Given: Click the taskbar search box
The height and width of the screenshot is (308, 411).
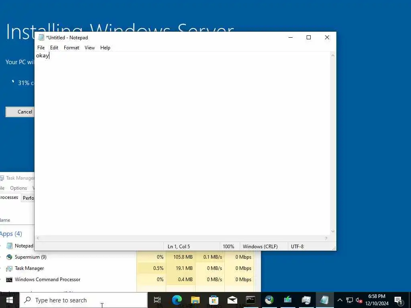Looking at the screenshot, I should tap(83, 300).
